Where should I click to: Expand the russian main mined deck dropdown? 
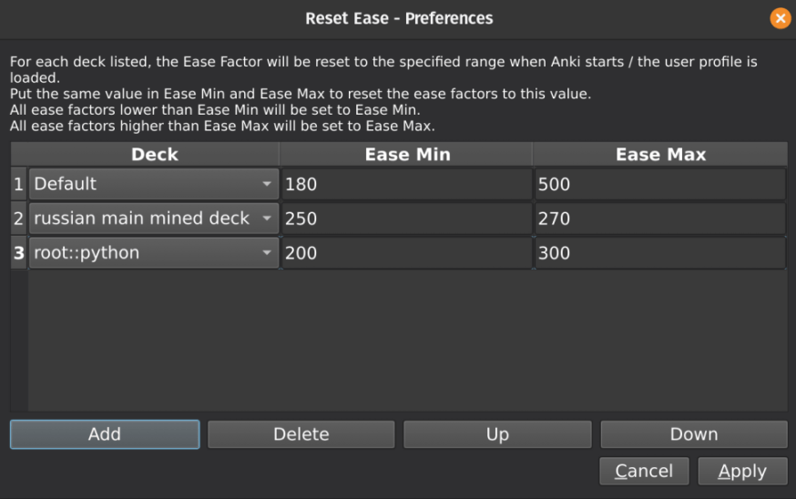point(153,219)
